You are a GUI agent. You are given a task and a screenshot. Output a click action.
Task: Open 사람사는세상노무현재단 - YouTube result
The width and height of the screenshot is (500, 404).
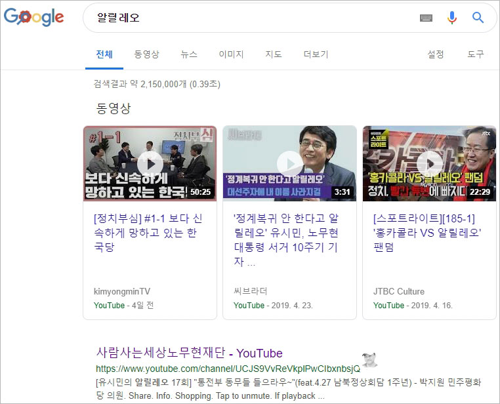coord(190,353)
